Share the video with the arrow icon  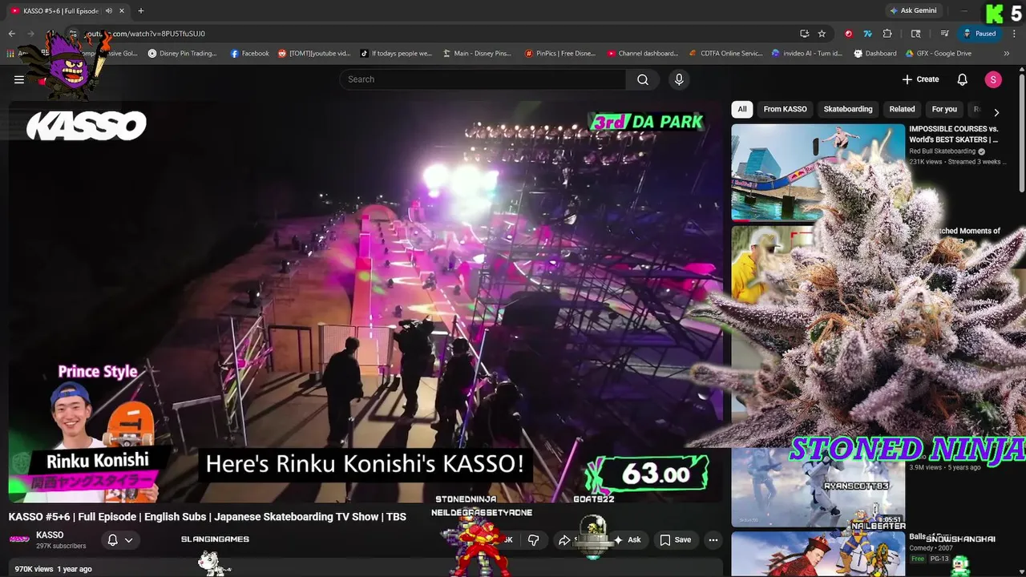(564, 540)
